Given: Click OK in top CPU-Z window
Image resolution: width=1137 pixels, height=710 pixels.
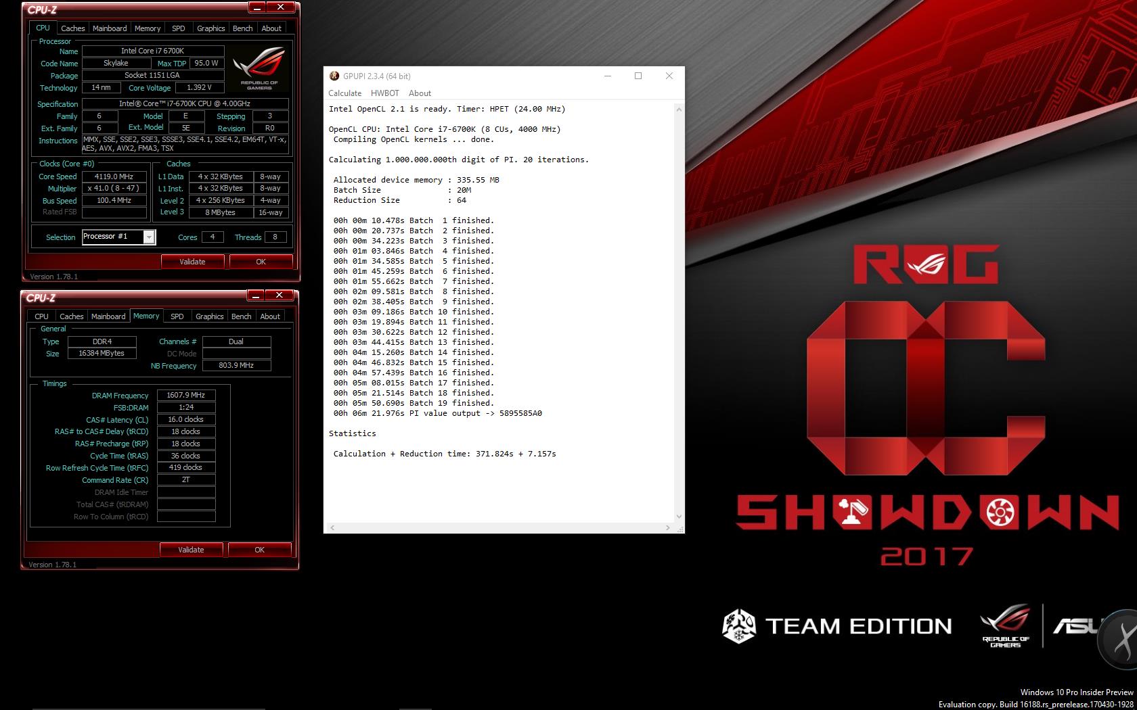Looking at the screenshot, I should coord(261,262).
